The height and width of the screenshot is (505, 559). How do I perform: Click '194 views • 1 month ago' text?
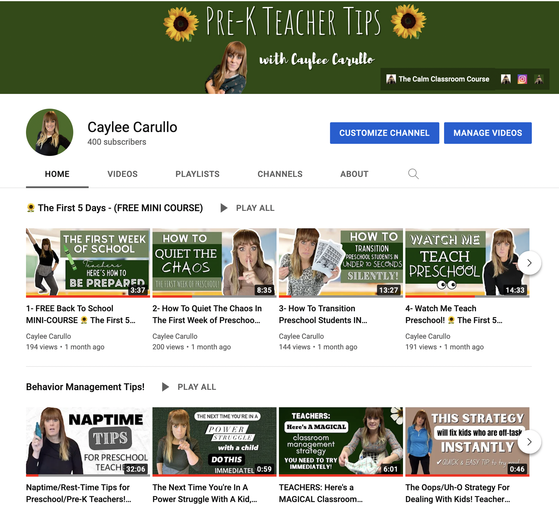coord(65,347)
